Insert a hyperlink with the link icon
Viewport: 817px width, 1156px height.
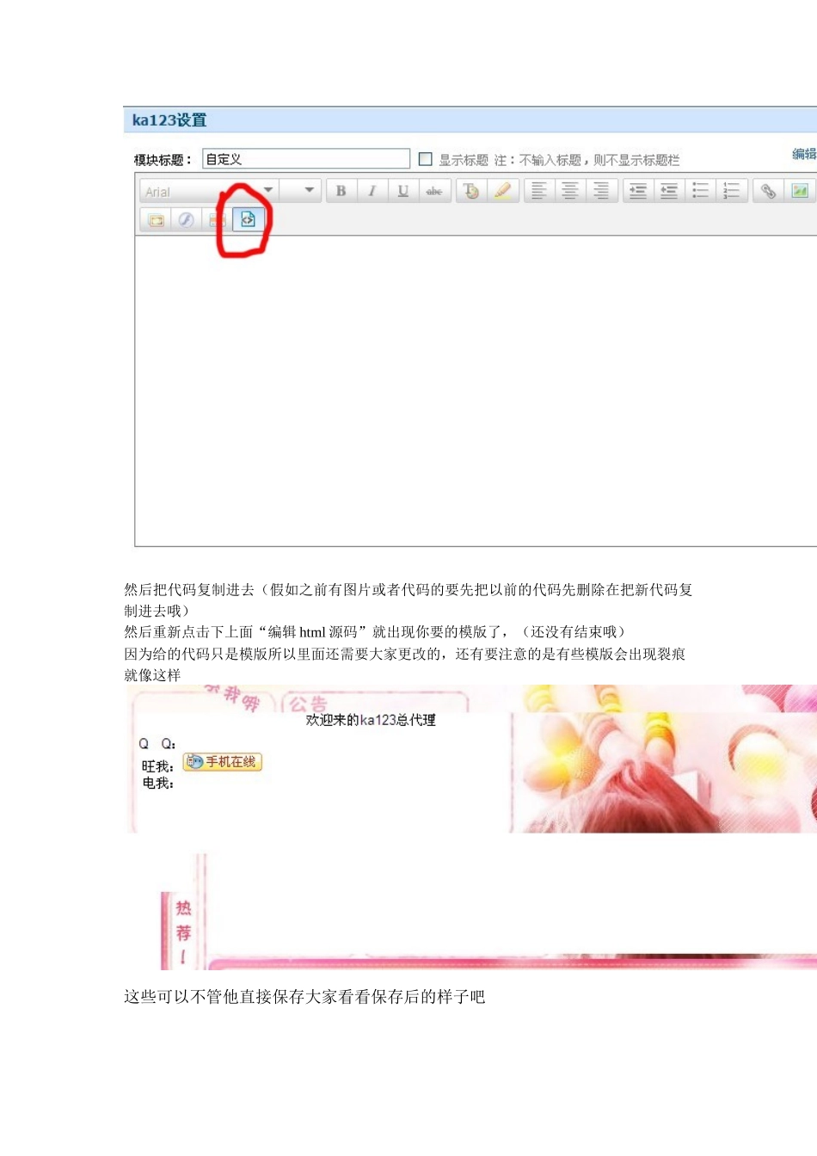(x=768, y=191)
